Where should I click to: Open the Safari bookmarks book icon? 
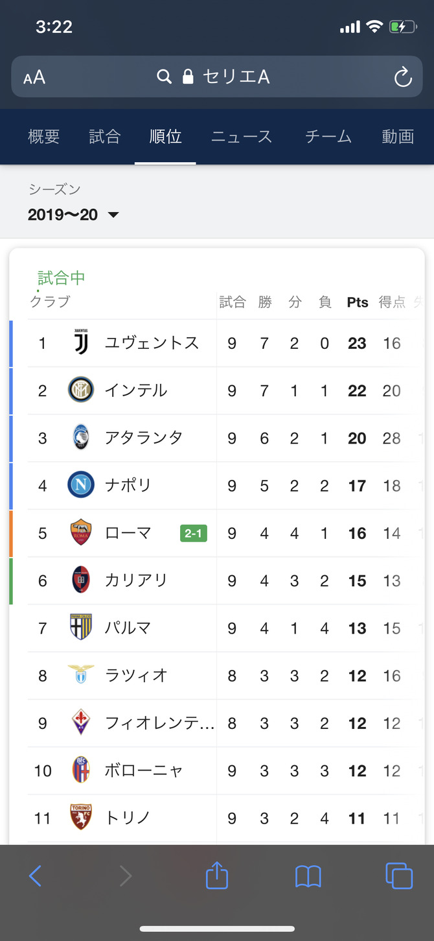click(x=308, y=877)
